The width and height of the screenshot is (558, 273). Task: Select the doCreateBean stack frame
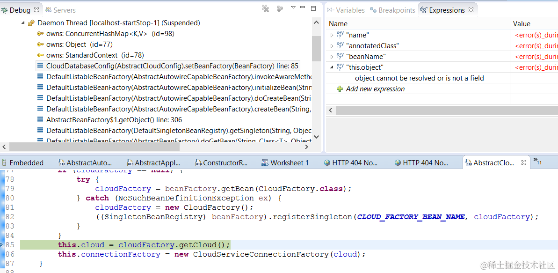[179, 98]
